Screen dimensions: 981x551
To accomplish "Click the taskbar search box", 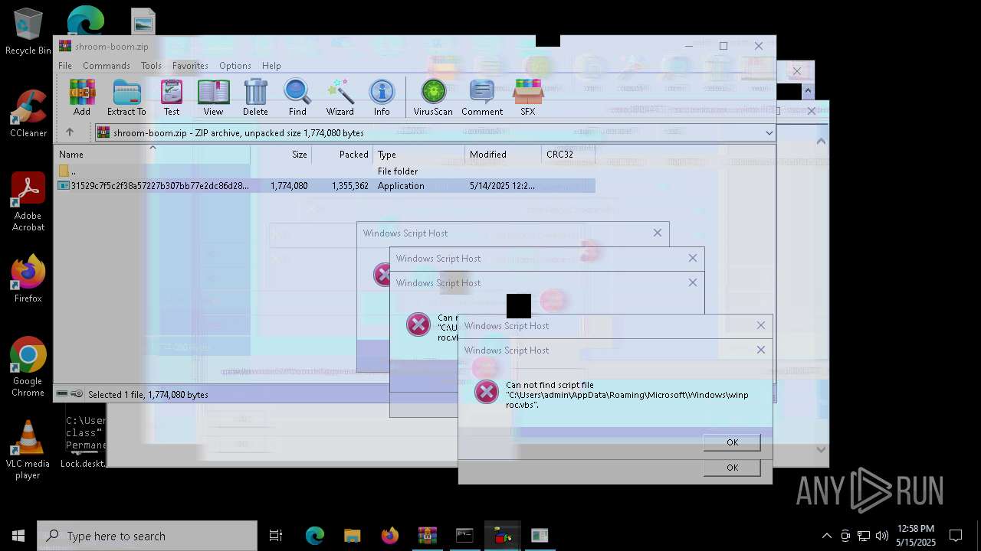I will coord(147,536).
